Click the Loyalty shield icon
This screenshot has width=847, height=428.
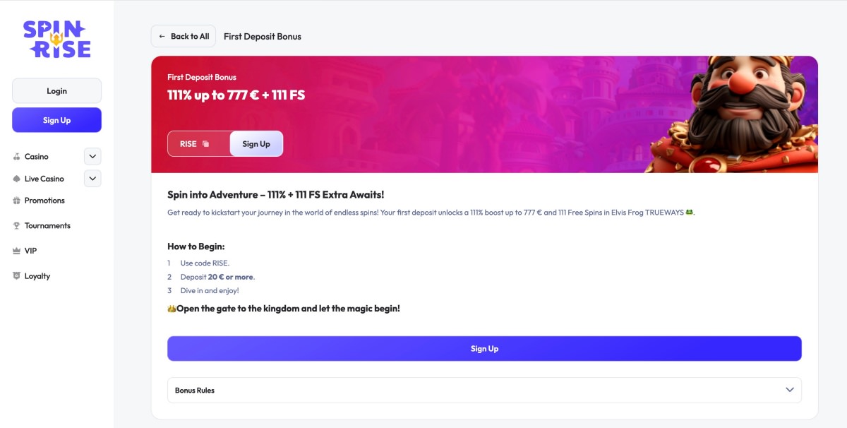coord(17,276)
